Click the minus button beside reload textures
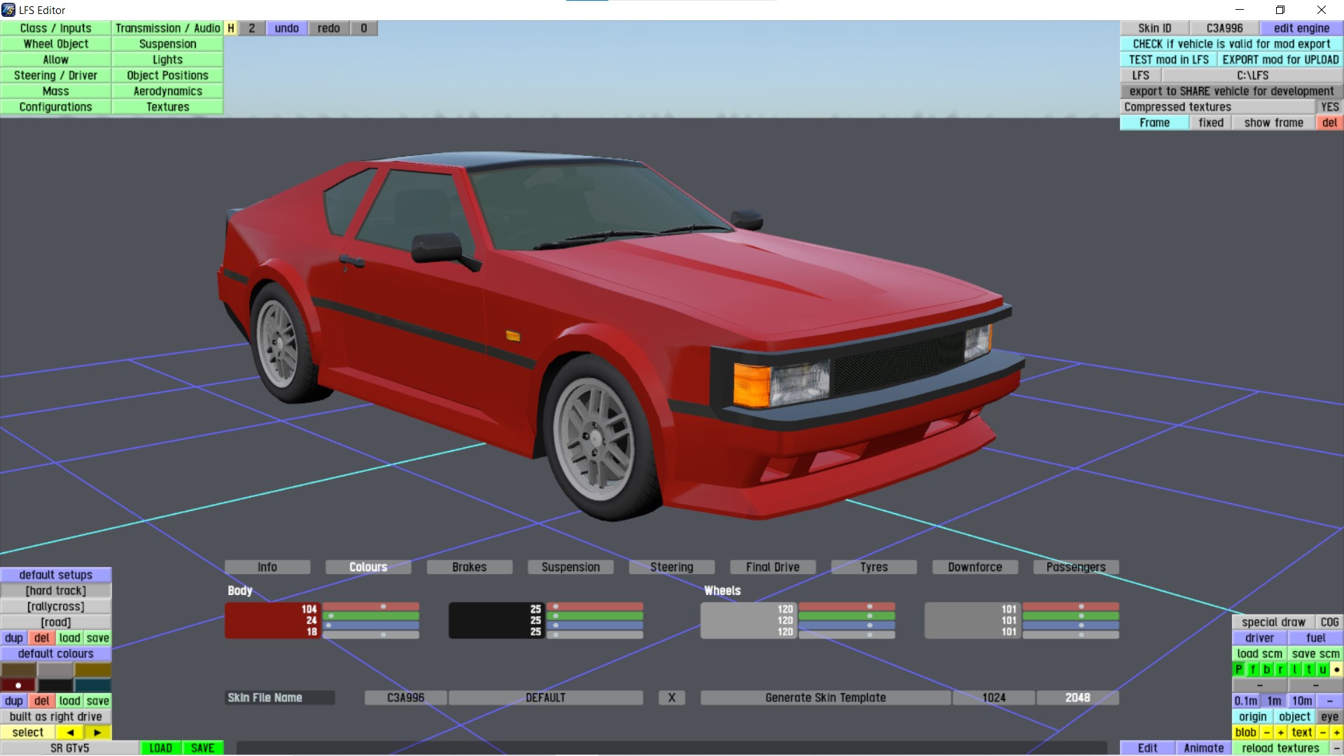The image size is (1344, 756). 1336,748
